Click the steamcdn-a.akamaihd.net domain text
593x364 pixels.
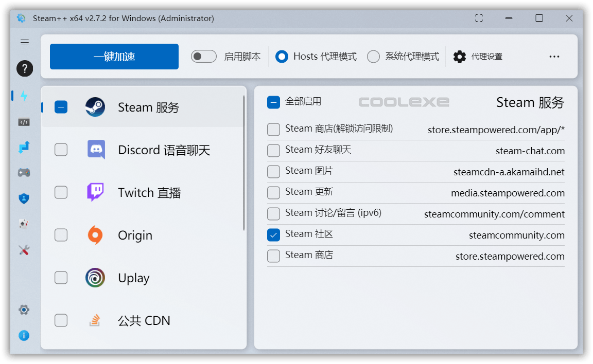pos(509,172)
